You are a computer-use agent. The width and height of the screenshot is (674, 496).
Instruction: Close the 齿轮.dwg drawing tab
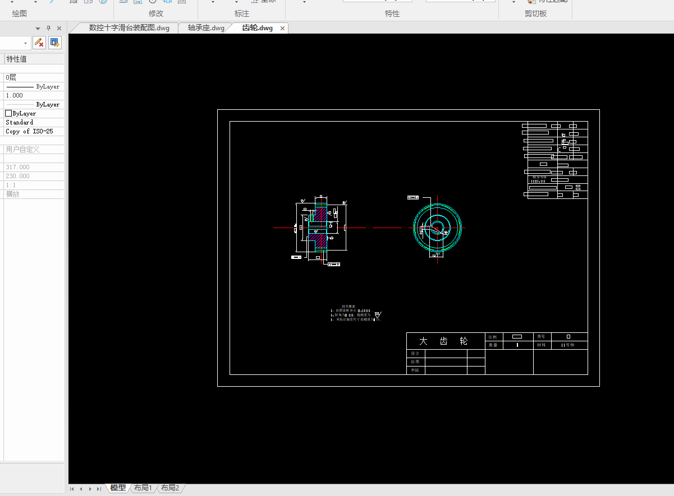pyautogui.click(x=282, y=28)
